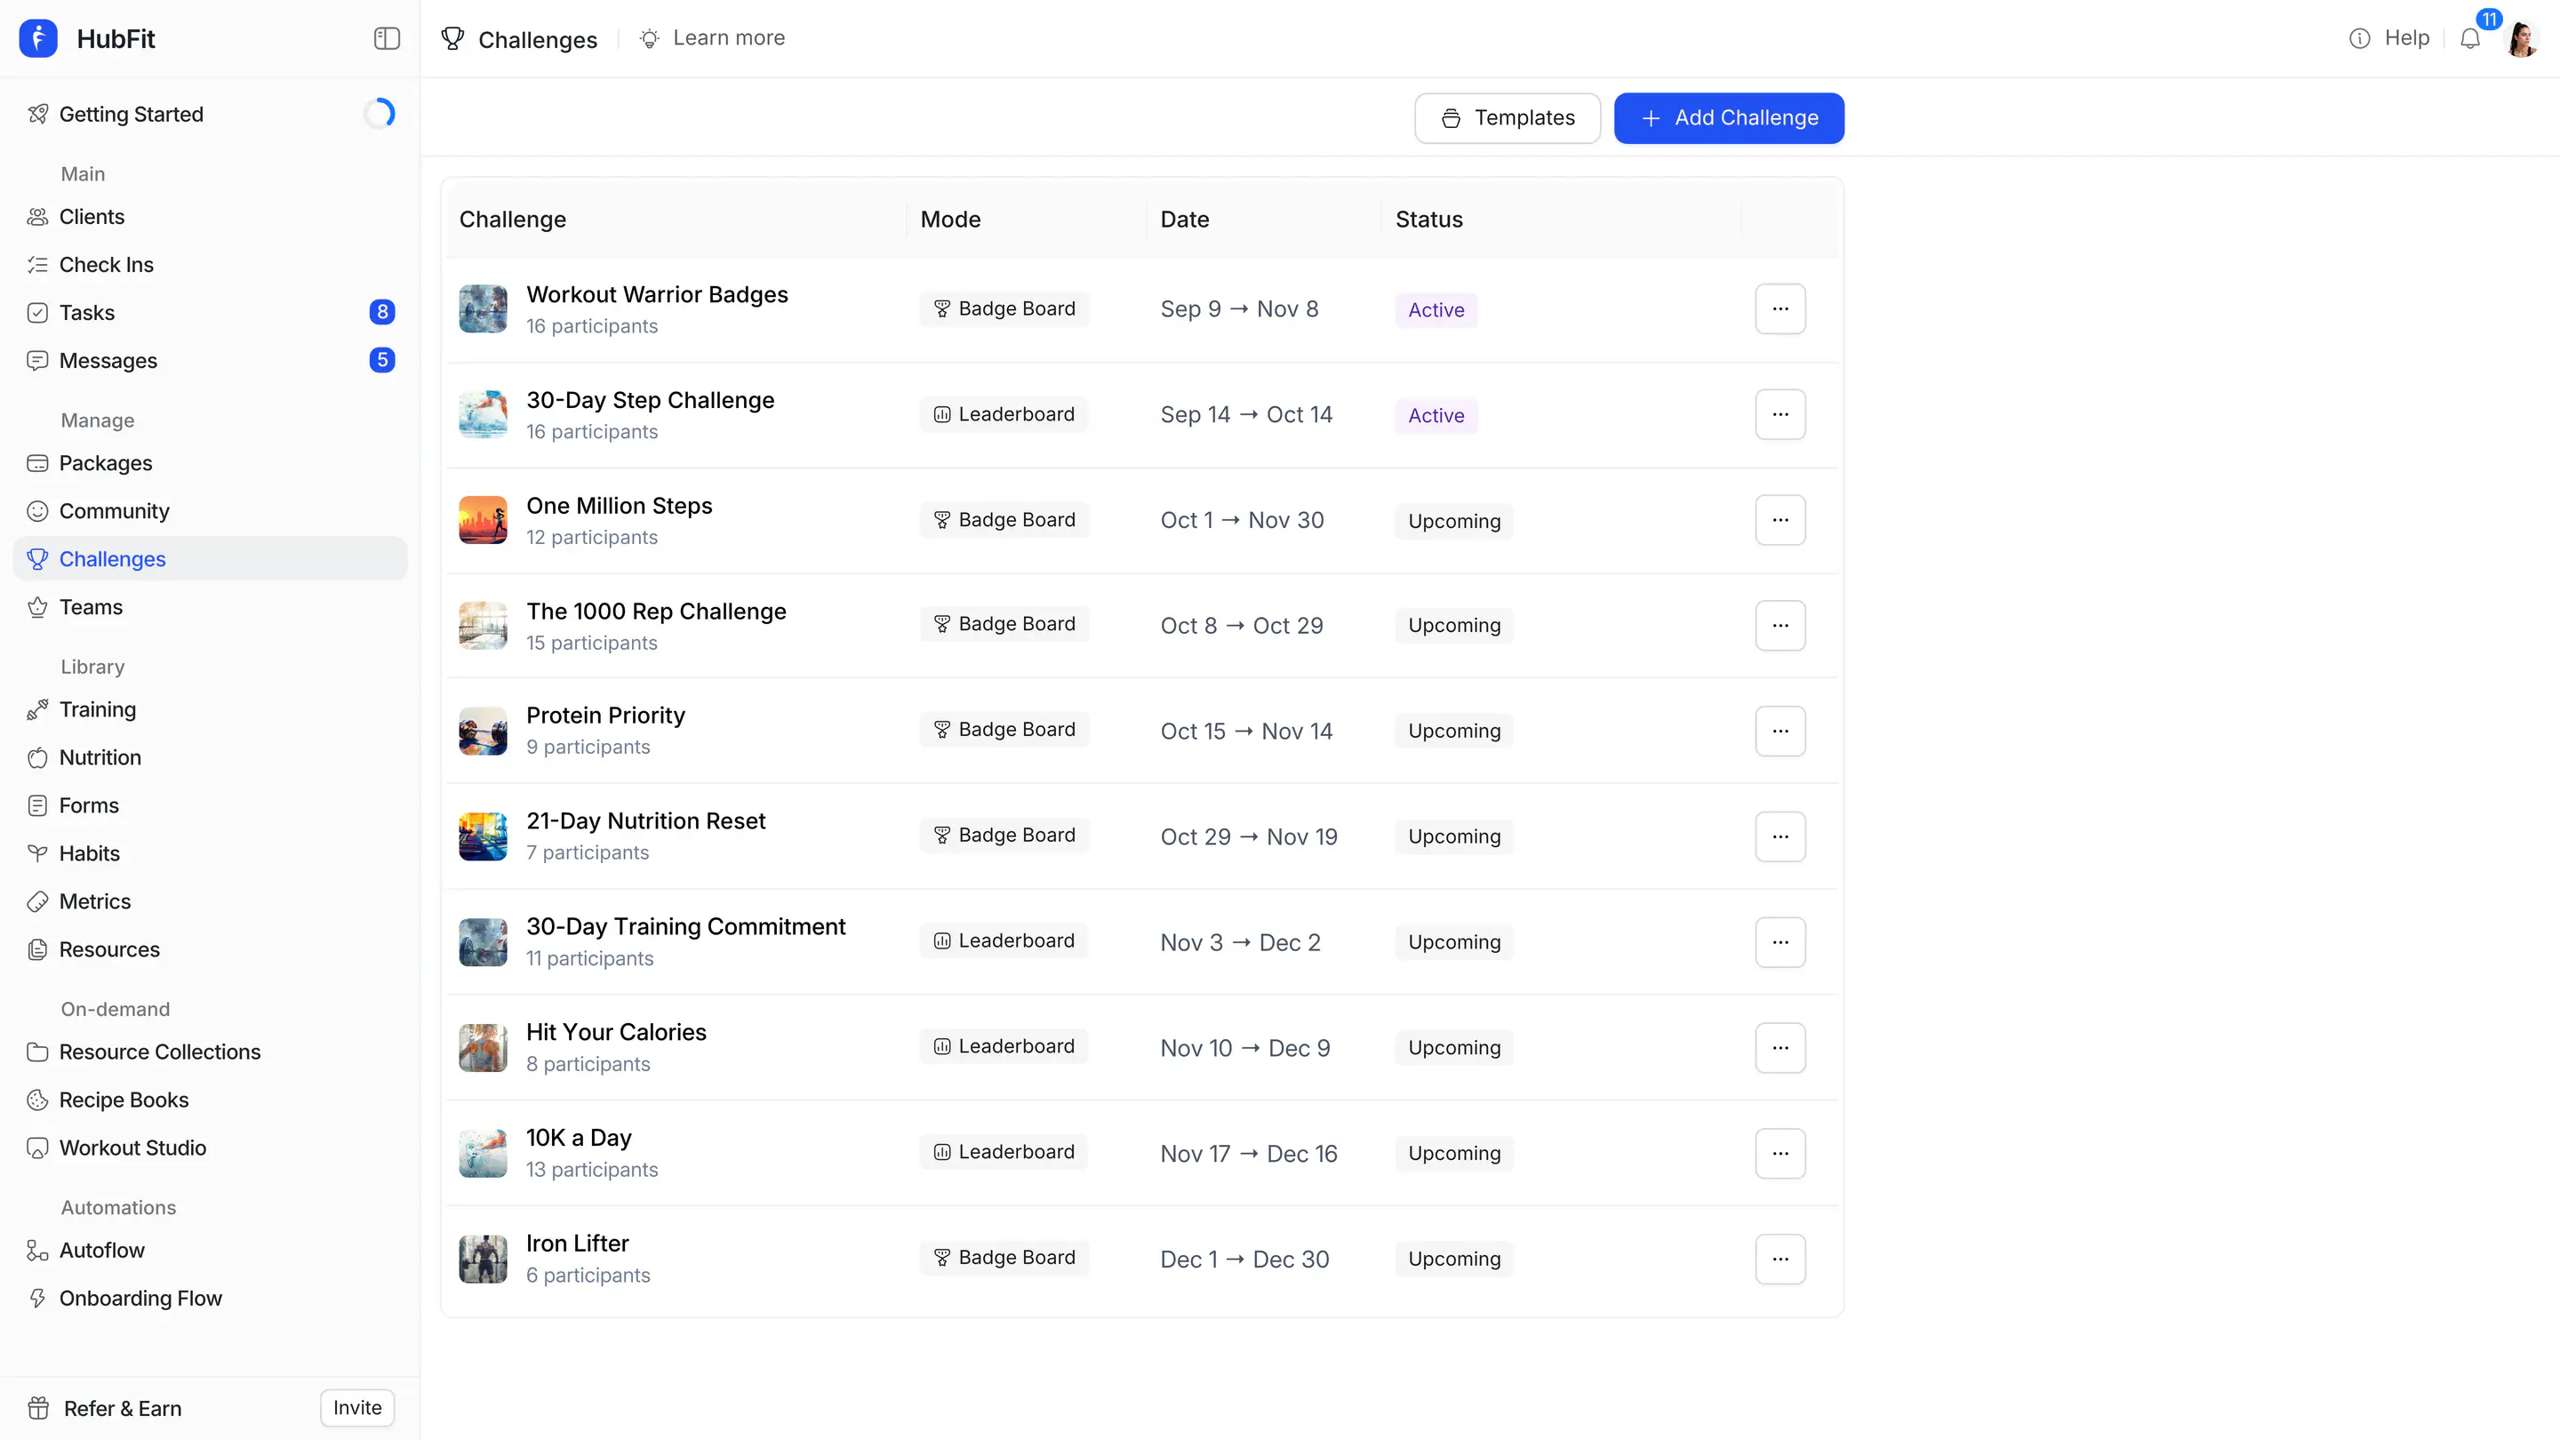
Task: Click the Training dumbbell icon
Action: pyautogui.click(x=37, y=709)
